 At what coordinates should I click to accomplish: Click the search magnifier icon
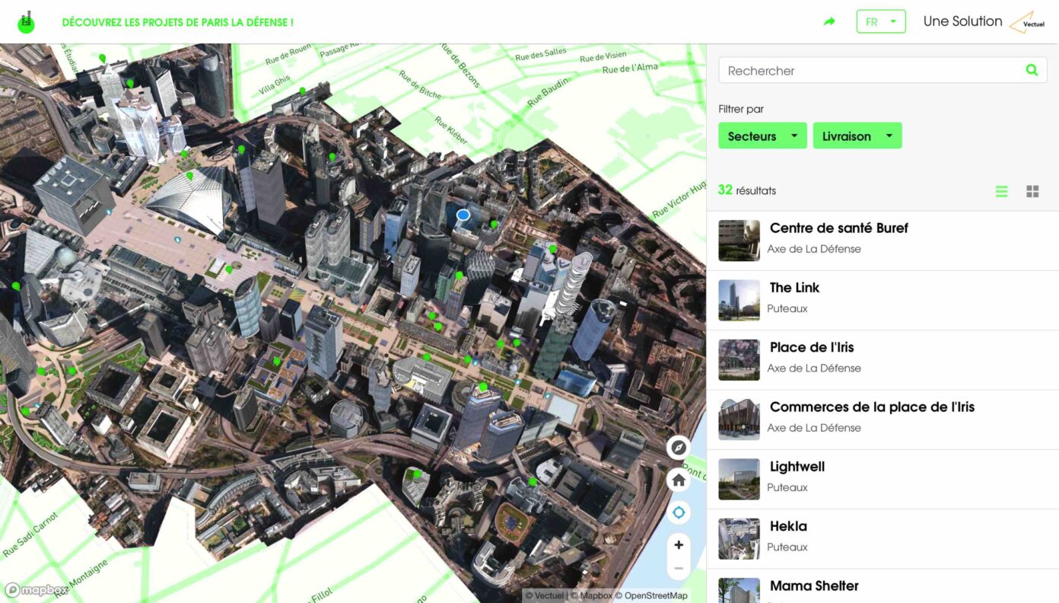(x=1032, y=69)
